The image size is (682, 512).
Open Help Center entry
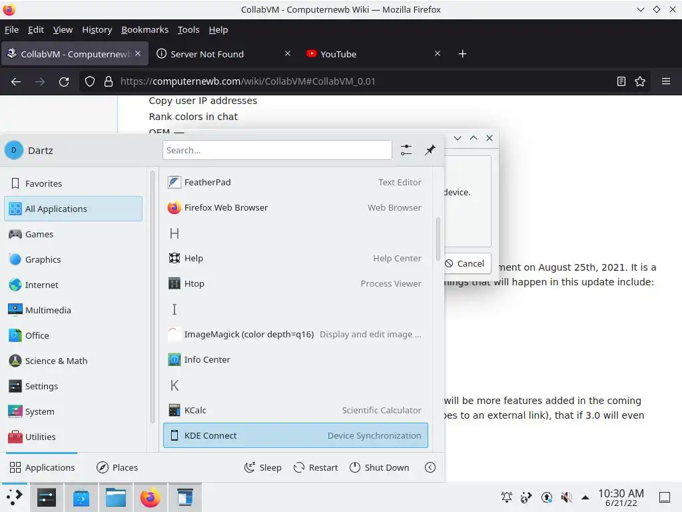(x=295, y=258)
